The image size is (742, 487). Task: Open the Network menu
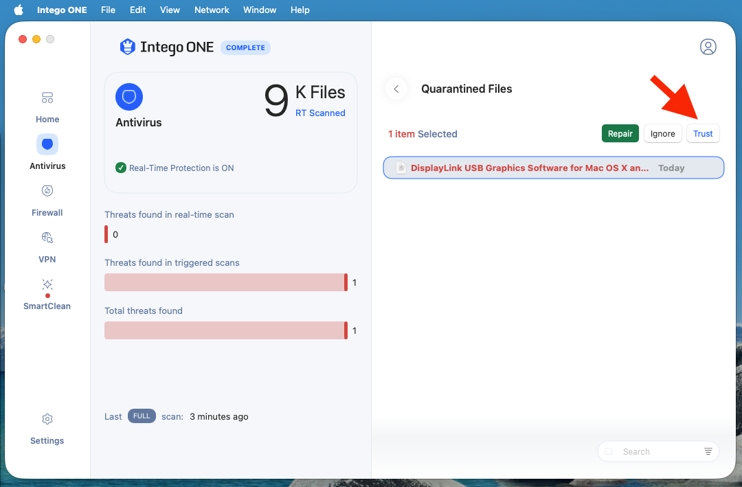pos(212,10)
